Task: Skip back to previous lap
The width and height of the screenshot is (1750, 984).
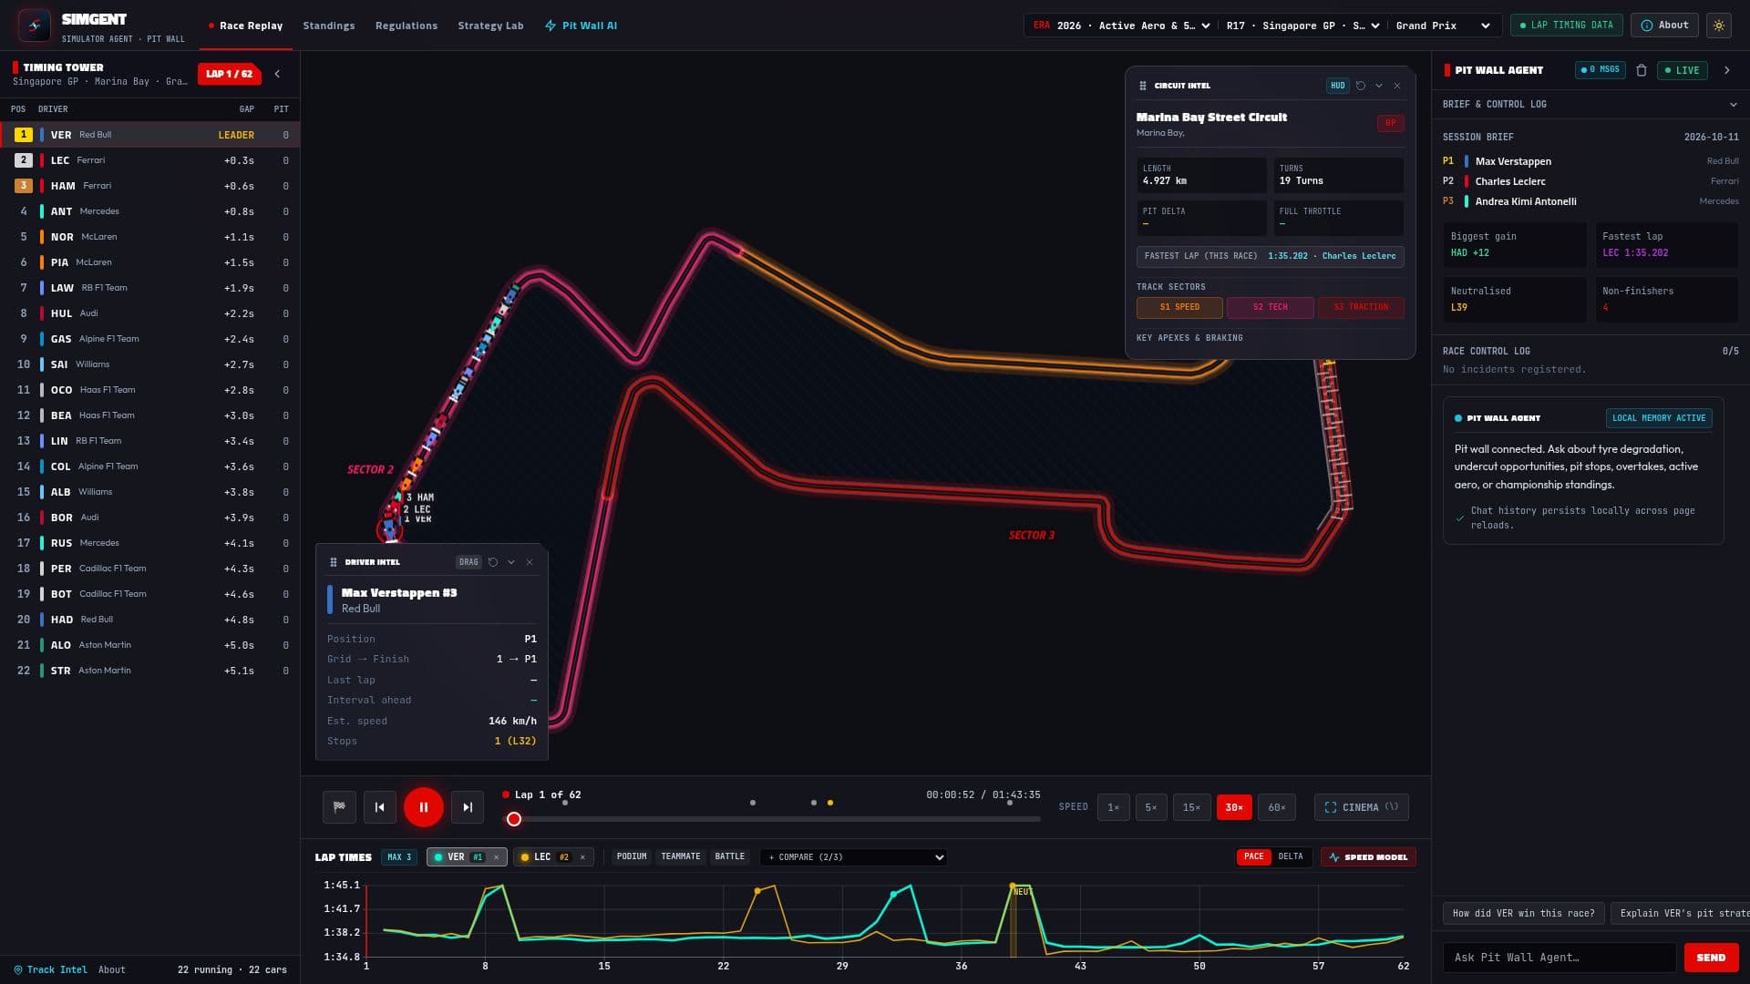Action: tap(380, 807)
